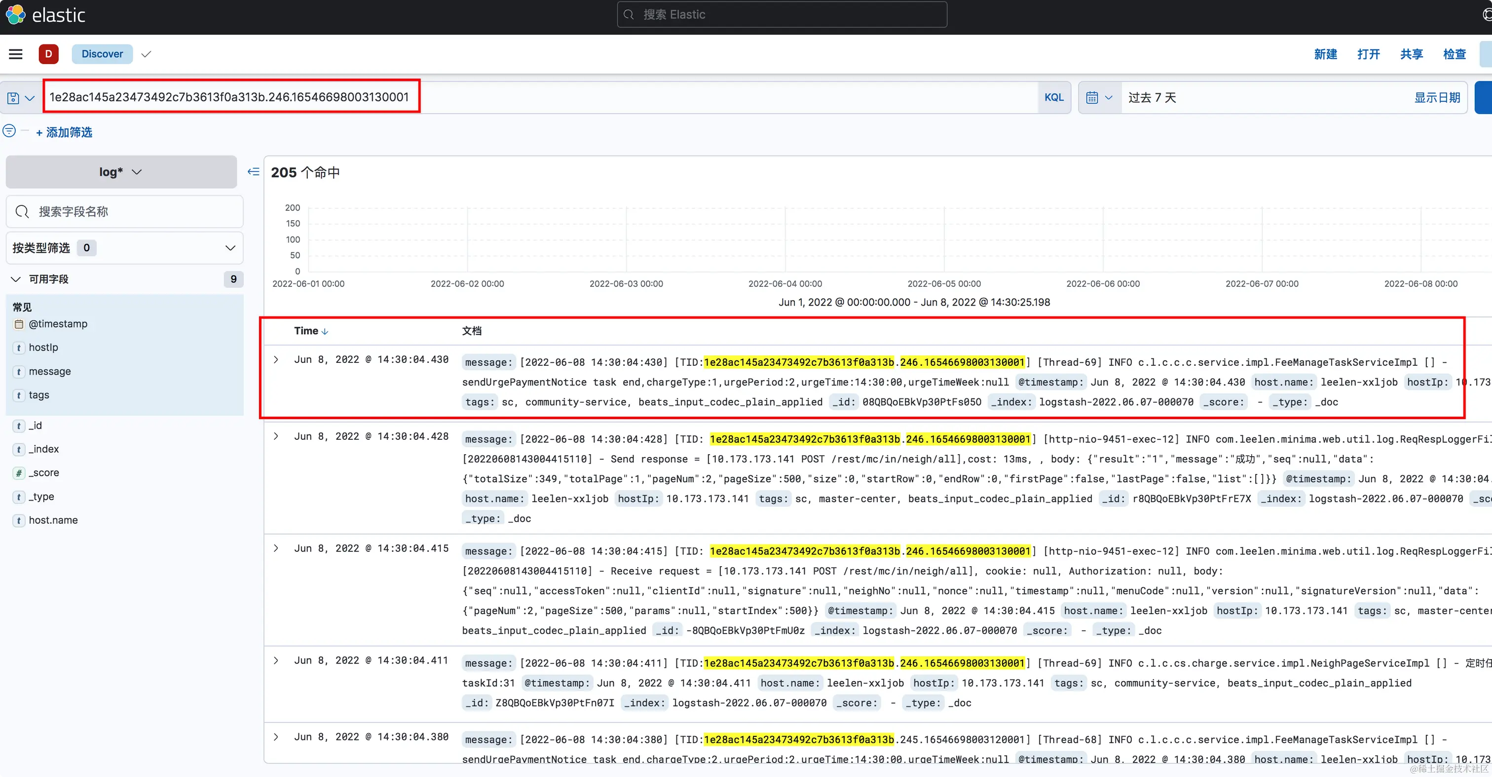Select the message field in the sidebar
The image size is (1492, 777).
pos(50,371)
